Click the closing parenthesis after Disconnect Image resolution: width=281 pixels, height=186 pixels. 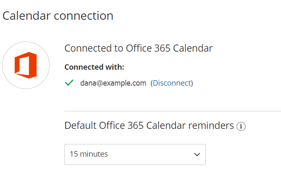(x=192, y=83)
